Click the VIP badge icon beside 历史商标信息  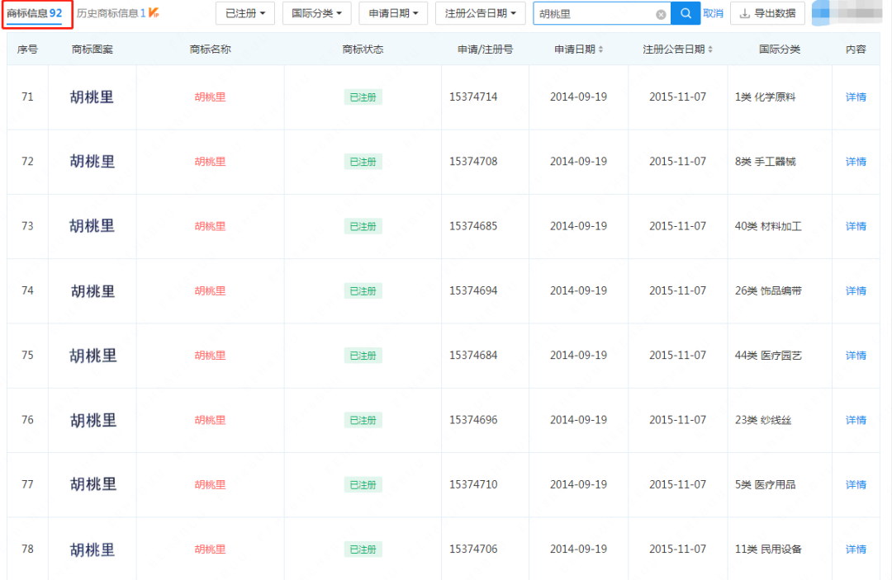click(154, 12)
